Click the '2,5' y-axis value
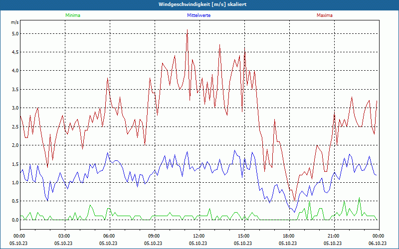Viewport: 399px width, 249px height. [15, 127]
